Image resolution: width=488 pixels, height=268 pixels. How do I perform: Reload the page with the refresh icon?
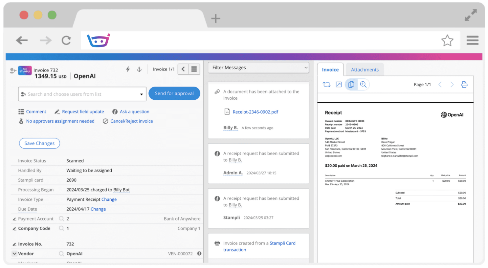click(66, 40)
